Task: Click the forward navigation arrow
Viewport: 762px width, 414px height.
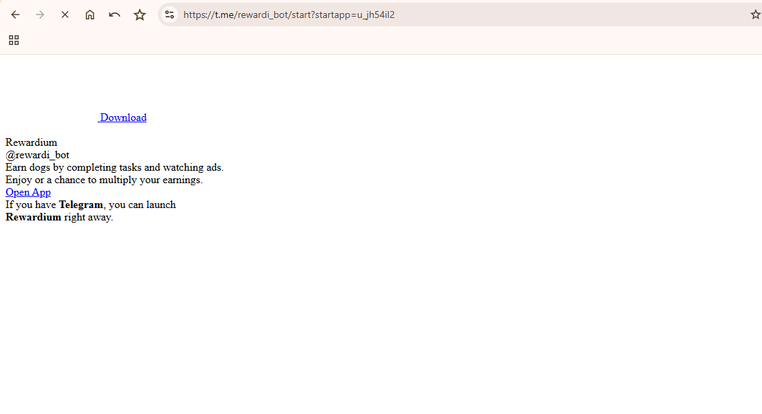Action: coord(40,15)
